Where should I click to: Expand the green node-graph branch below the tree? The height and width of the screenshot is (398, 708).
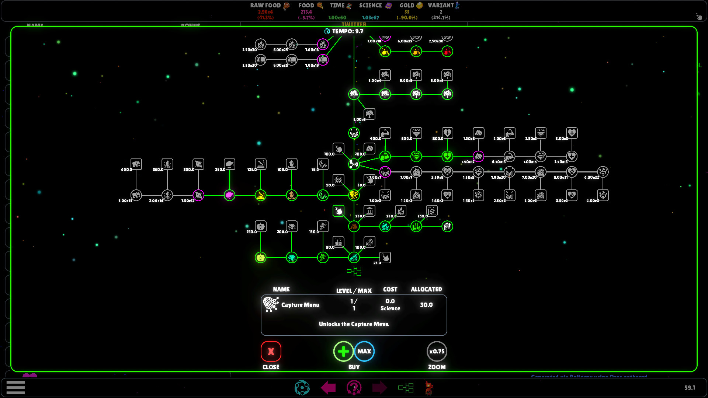coord(354,271)
